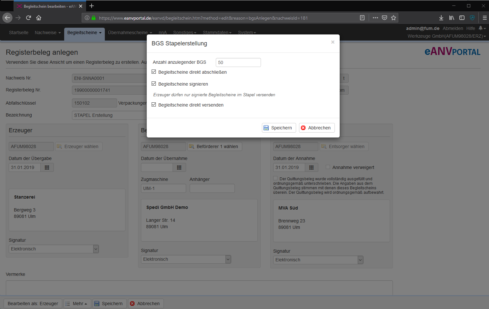Viewport: 489px width, 309px height.
Task: Open Firefox hamburger menu
Action: coord(484,18)
